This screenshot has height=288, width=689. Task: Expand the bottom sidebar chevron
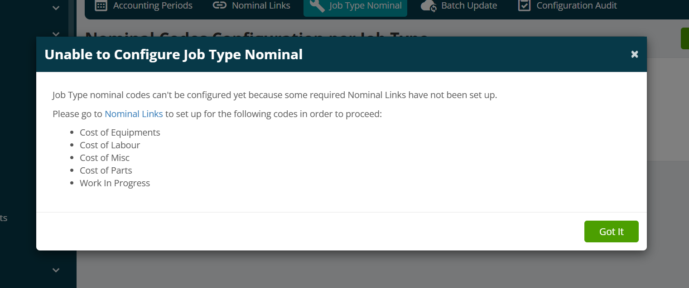click(56, 270)
